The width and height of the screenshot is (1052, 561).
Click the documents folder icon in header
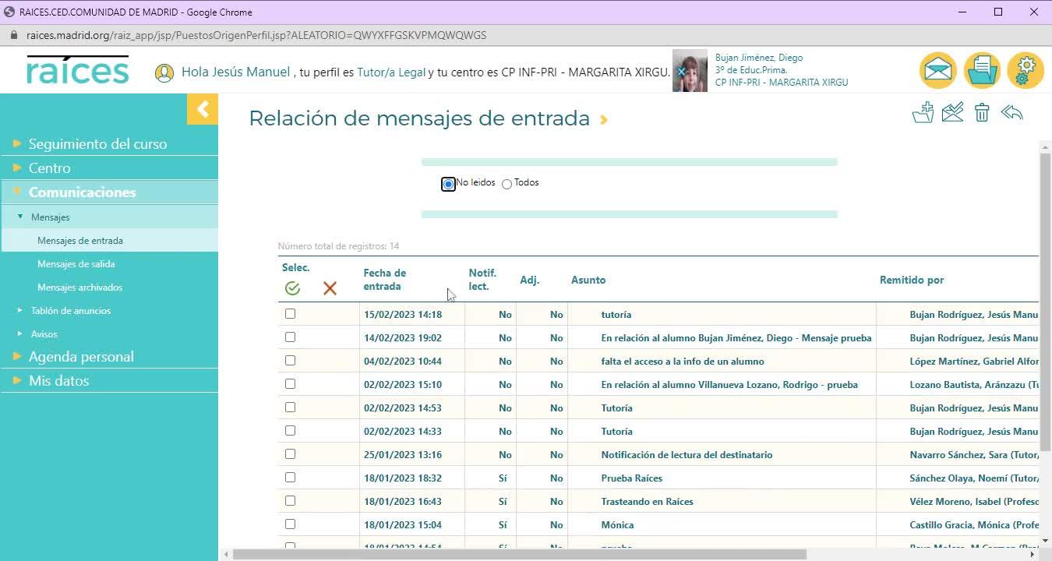pos(982,71)
